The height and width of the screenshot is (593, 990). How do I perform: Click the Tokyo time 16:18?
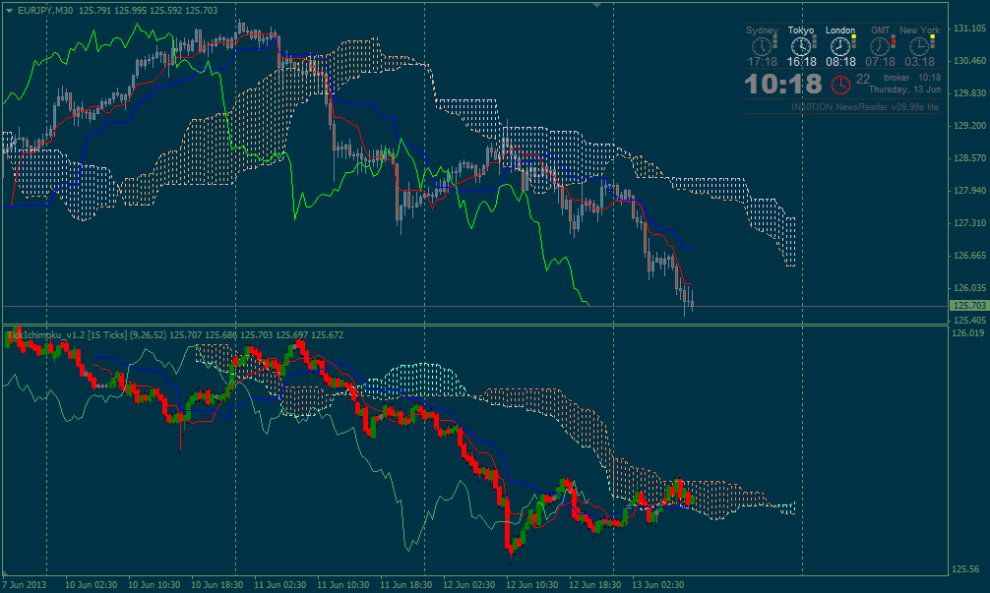point(801,62)
